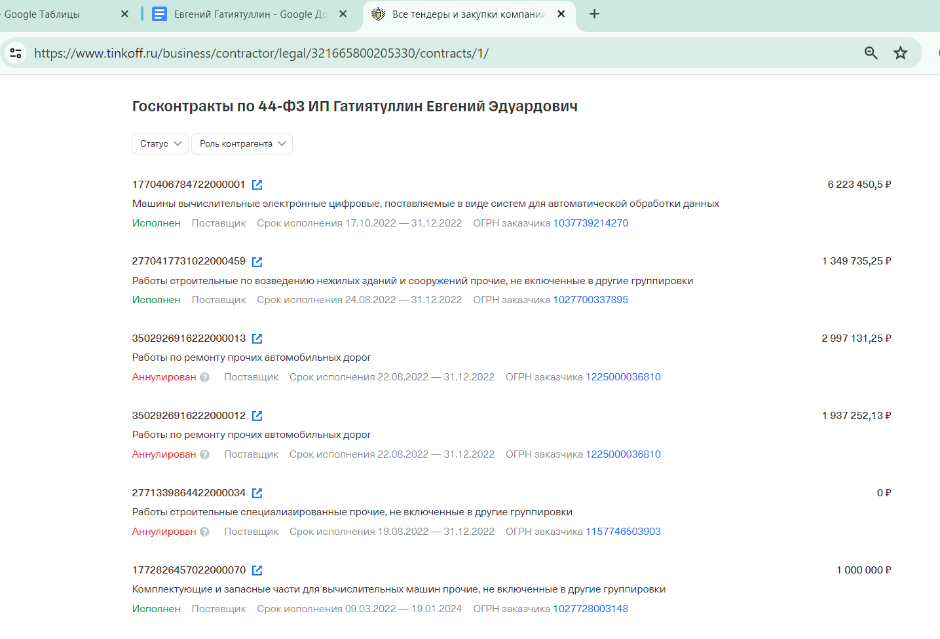Open customer ОГРН 1037739214270 link
This screenshot has height=639, width=940.
591,223
